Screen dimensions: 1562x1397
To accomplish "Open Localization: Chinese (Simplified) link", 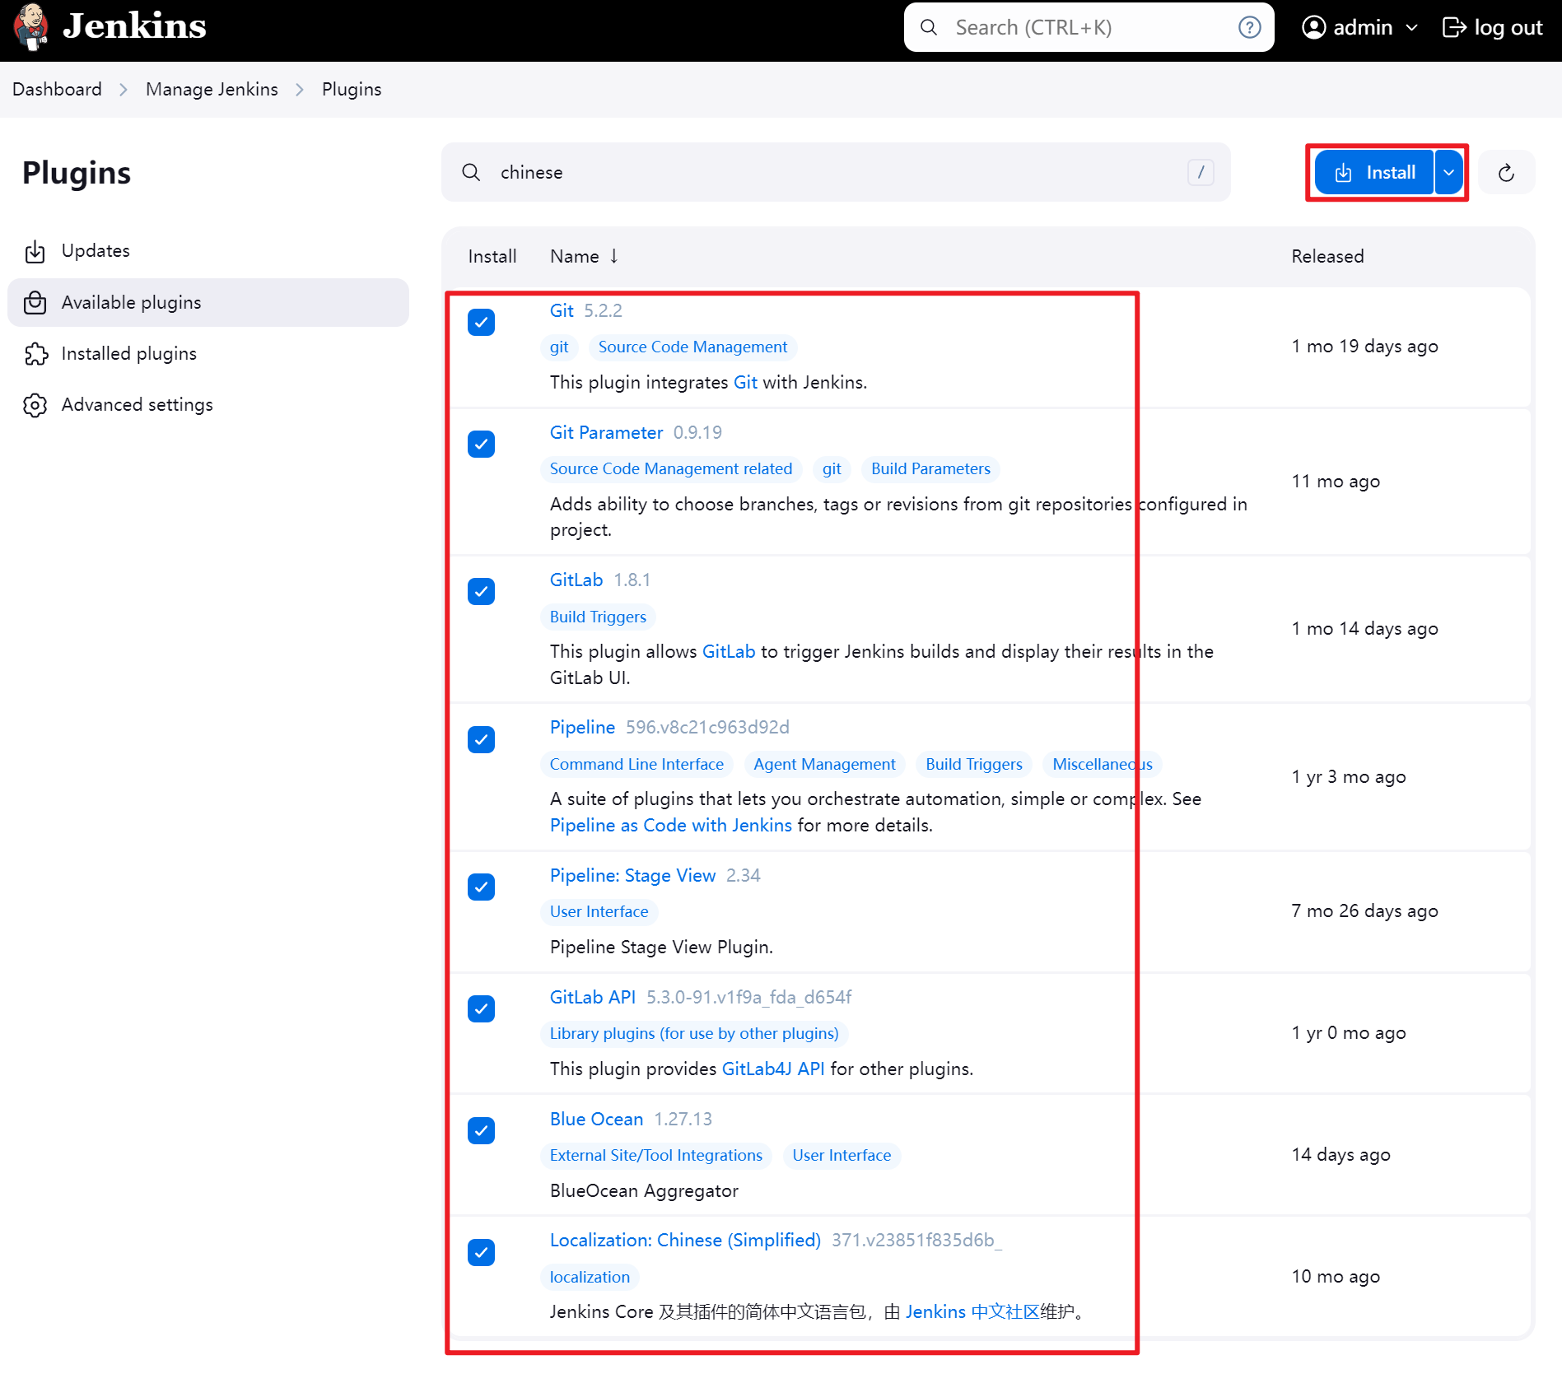I will [685, 1240].
